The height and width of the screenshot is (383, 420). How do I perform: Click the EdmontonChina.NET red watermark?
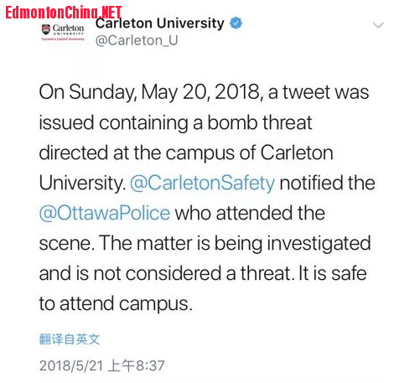[64, 13]
